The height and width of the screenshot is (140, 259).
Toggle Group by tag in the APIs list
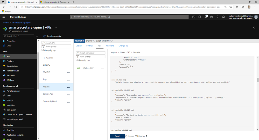click(x=43, y=50)
